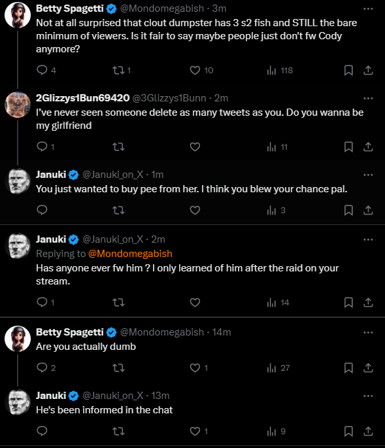Open Betty Spagetti's avatar on top tweet

pos(18,15)
